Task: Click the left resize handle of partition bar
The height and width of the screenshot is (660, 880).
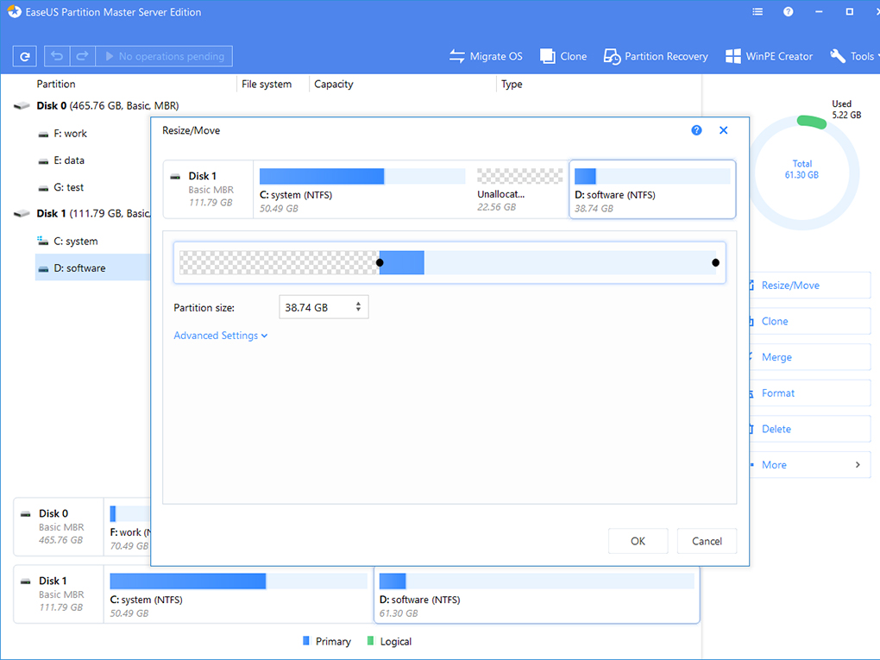Action: click(x=380, y=262)
